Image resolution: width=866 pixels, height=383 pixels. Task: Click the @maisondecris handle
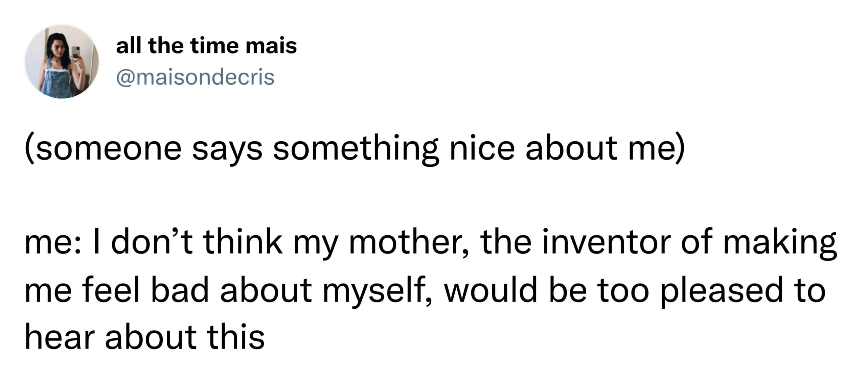(x=195, y=77)
